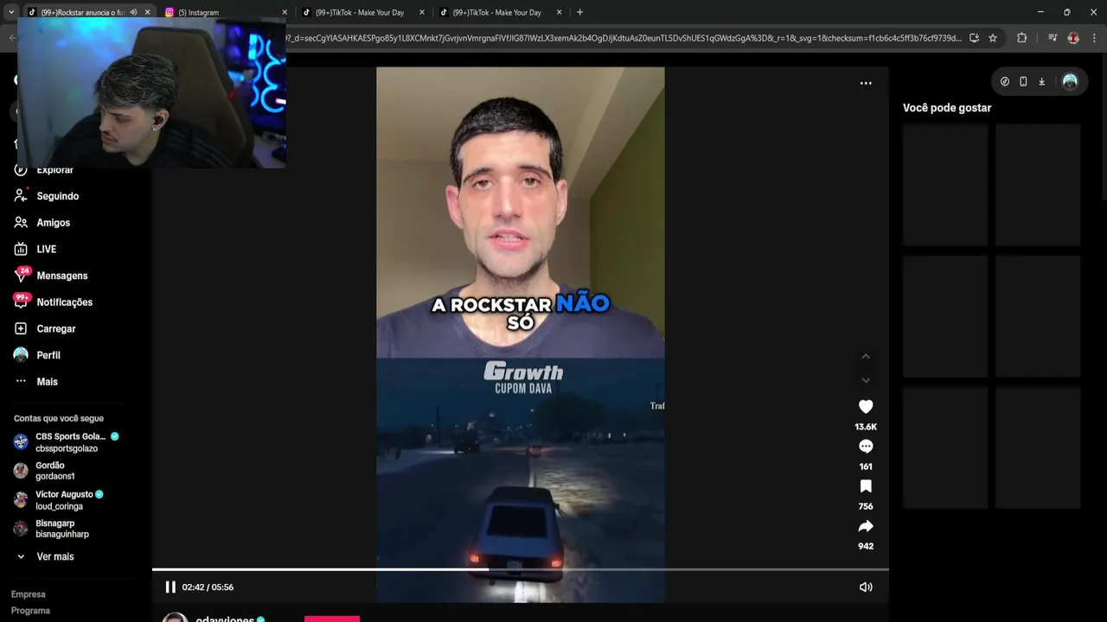Open Victor Augusto followed account
This screenshot has width=1107, height=622.
pyautogui.click(x=61, y=500)
